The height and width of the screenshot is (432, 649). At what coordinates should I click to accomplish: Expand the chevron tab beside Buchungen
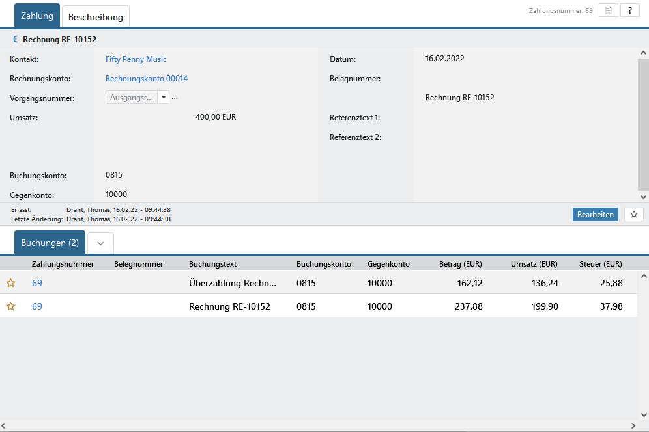click(x=100, y=243)
